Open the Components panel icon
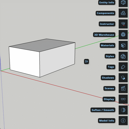129x129 pixels. 123,13
